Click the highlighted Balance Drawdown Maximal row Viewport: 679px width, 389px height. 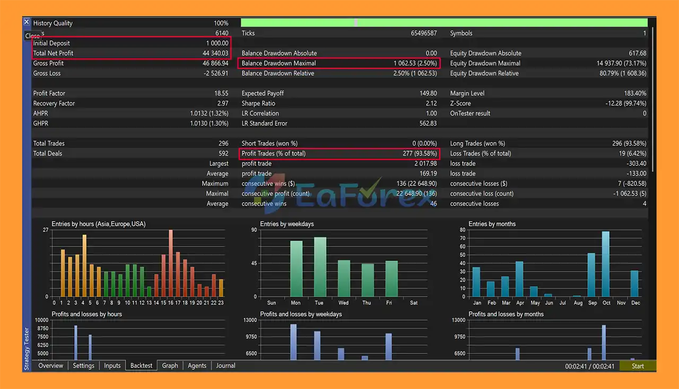coord(339,63)
